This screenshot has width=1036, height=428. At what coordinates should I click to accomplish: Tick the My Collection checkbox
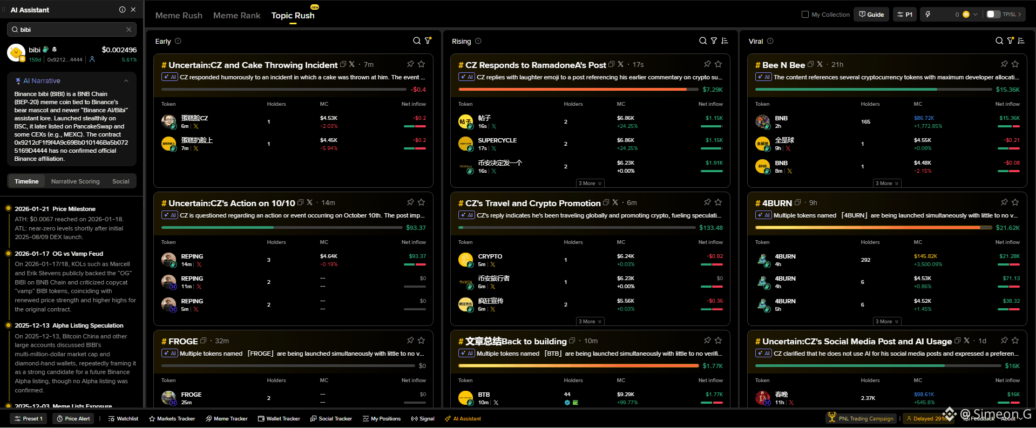805,15
